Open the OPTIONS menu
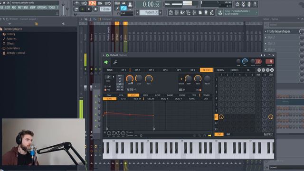This screenshot has height=171, width=304. 42,8
